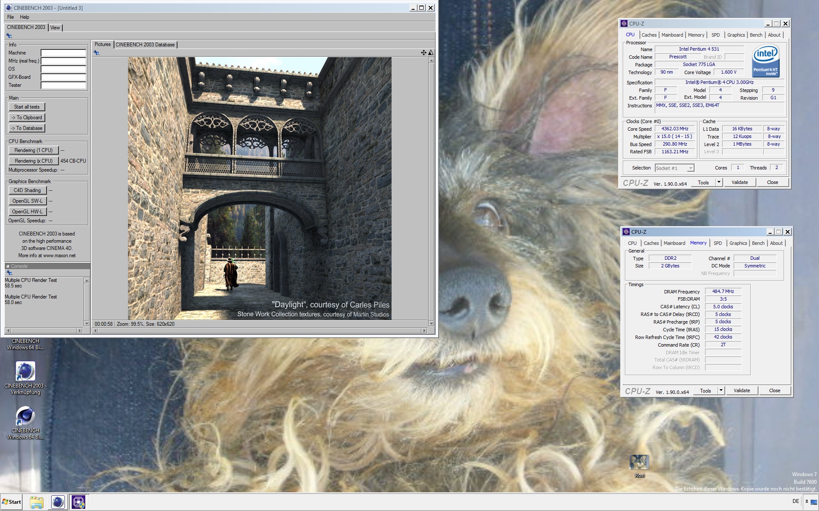Image resolution: width=819 pixels, height=511 pixels.
Task: Click the Start button
Action: click(x=12, y=502)
